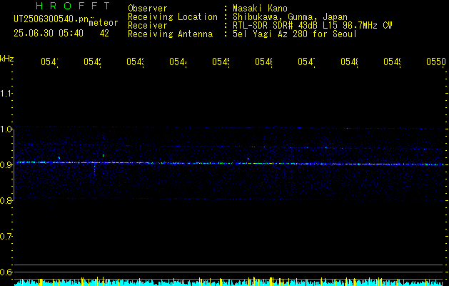This screenshot has width=449, height=286.
Task: Select the file name UT2506300540.pn
Action: click(51, 19)
